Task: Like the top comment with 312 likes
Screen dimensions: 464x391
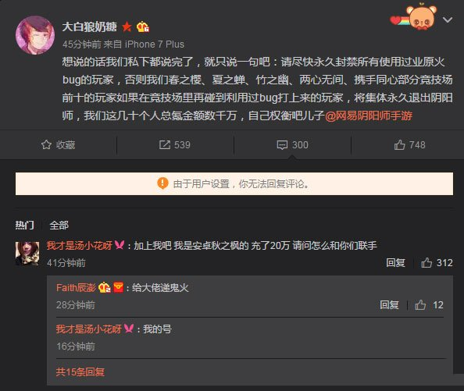Action: [427, 262]
